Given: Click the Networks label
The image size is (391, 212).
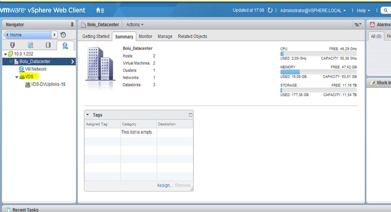Looking at the screenshot, I should pyautogui.click(x=131, y=78).
